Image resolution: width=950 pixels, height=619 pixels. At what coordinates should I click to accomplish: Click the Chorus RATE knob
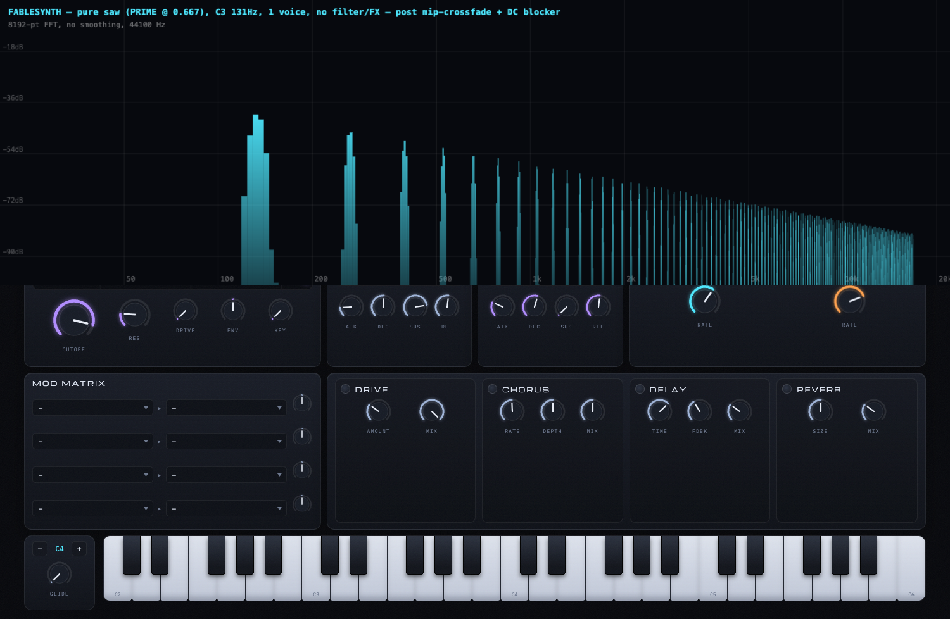[x=512, y=411]
